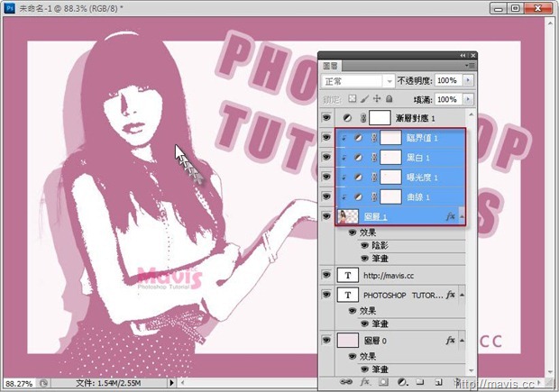The image size is (559, 392).
Task: Open the add layer style fx button
Action: [364, 382]
